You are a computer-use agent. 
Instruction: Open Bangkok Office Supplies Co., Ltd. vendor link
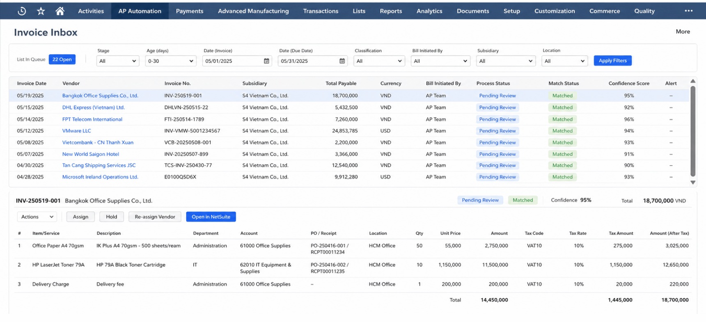click(100, 96)
